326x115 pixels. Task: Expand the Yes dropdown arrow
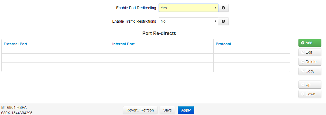tap(215, 8)
